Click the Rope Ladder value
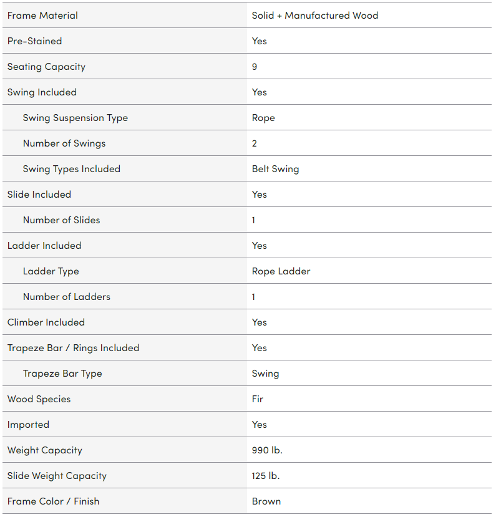 click(281, 271)
